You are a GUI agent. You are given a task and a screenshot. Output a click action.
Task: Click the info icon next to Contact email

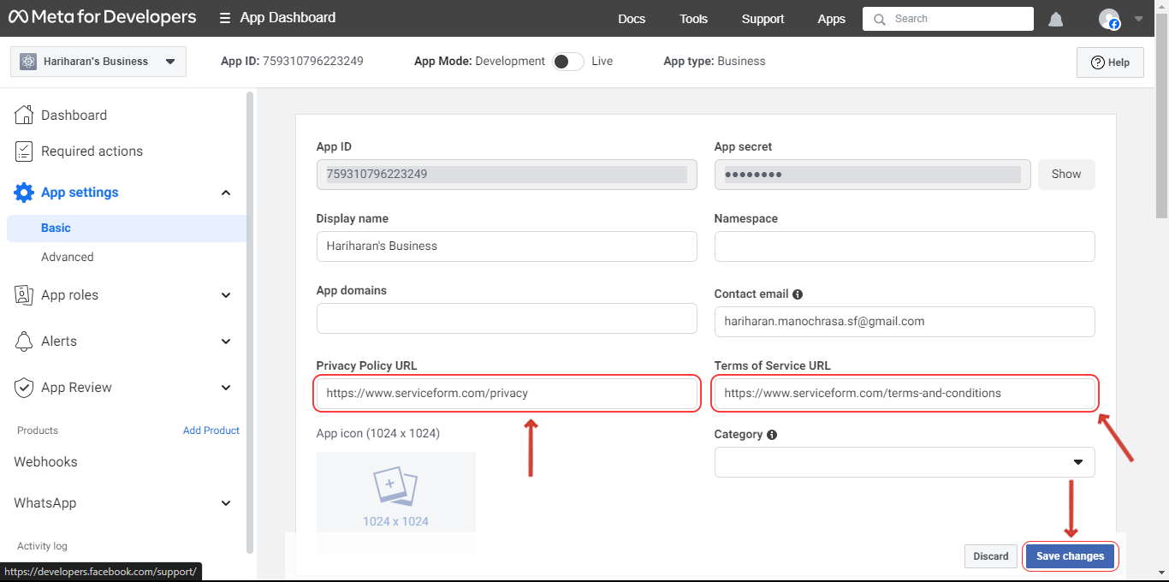point(798,294)
